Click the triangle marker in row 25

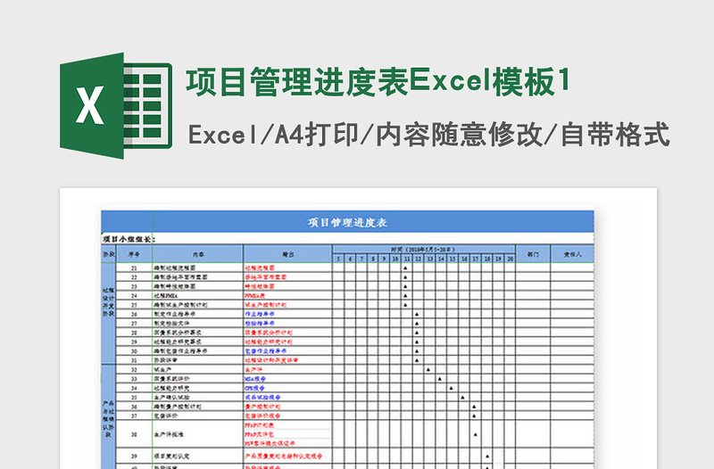click(x=405, y=305)
